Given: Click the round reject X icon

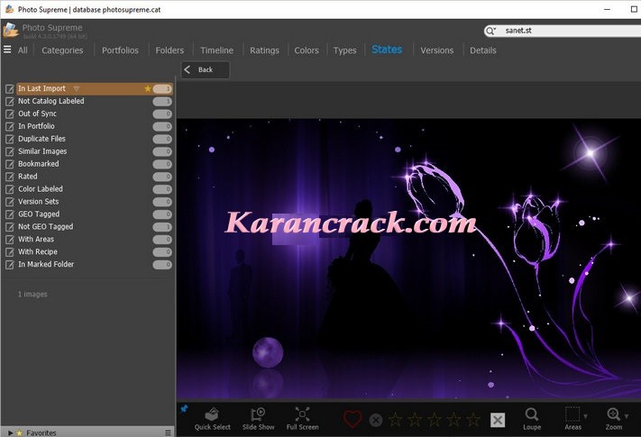Looking at the screenshot, I should point(376,420).
